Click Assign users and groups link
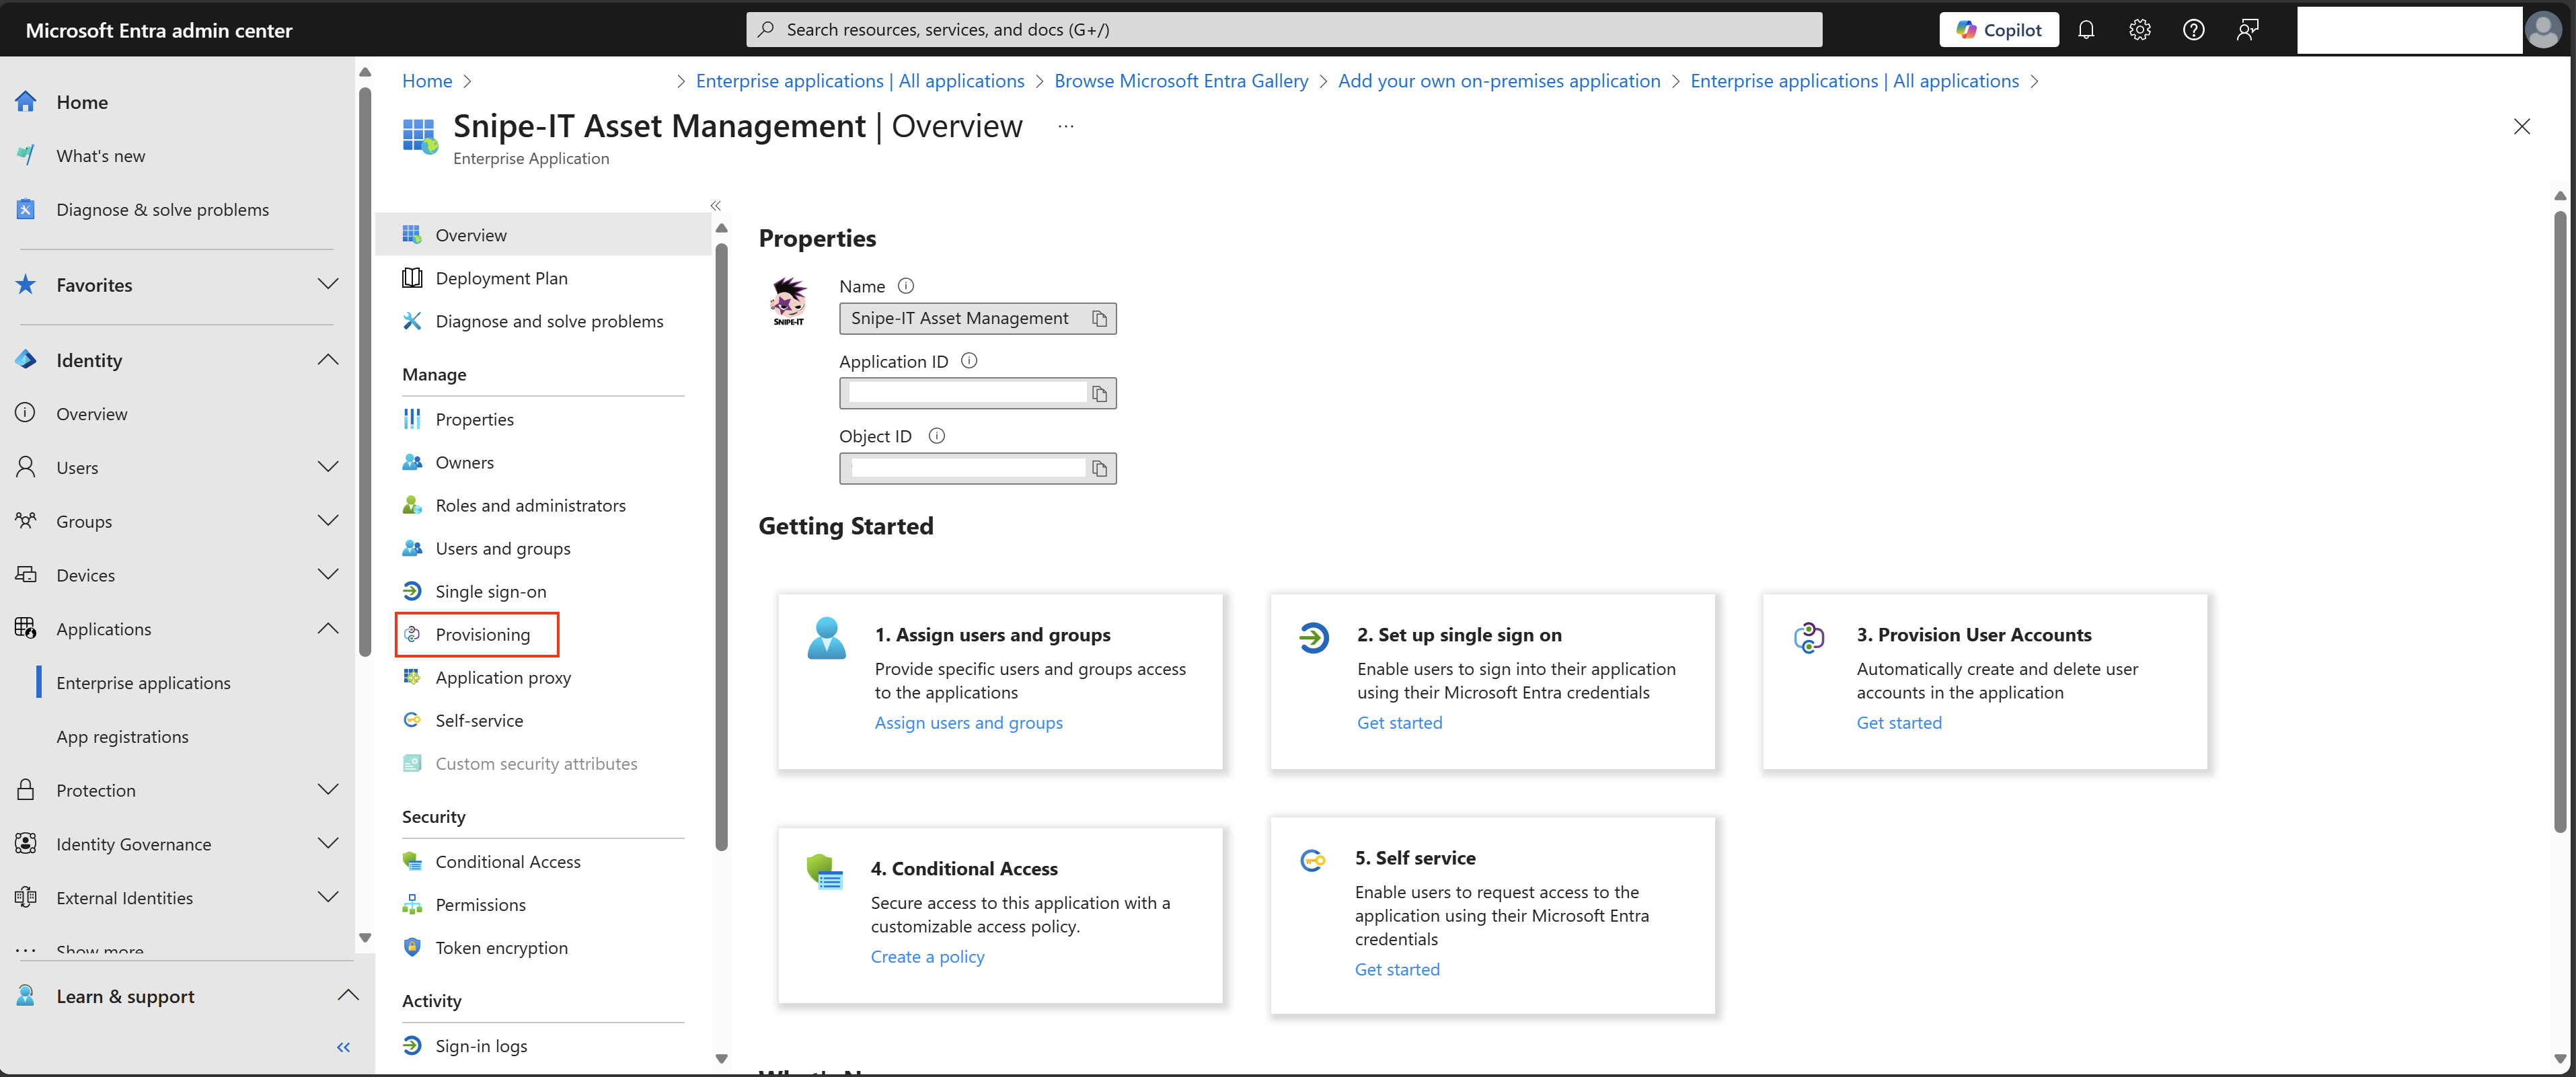This screenshot has height=1077, width=2576. (968, 723)
